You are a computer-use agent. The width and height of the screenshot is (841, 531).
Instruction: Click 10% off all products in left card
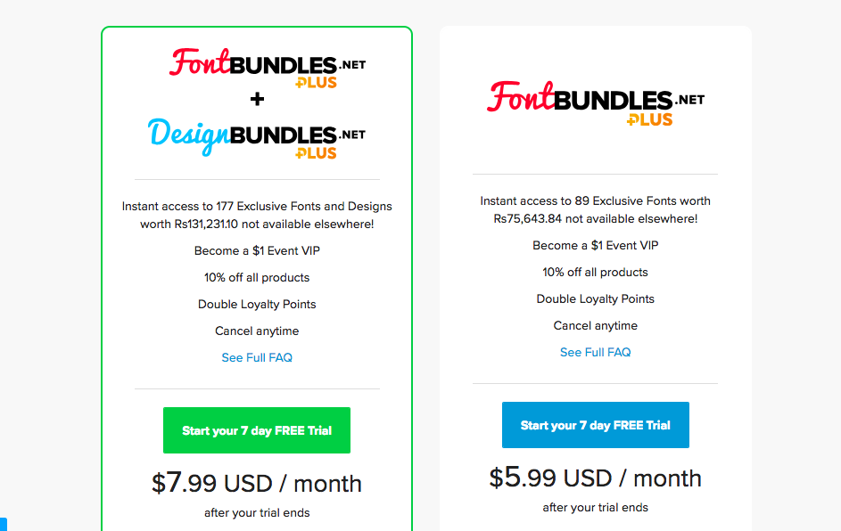pos(257,278)
